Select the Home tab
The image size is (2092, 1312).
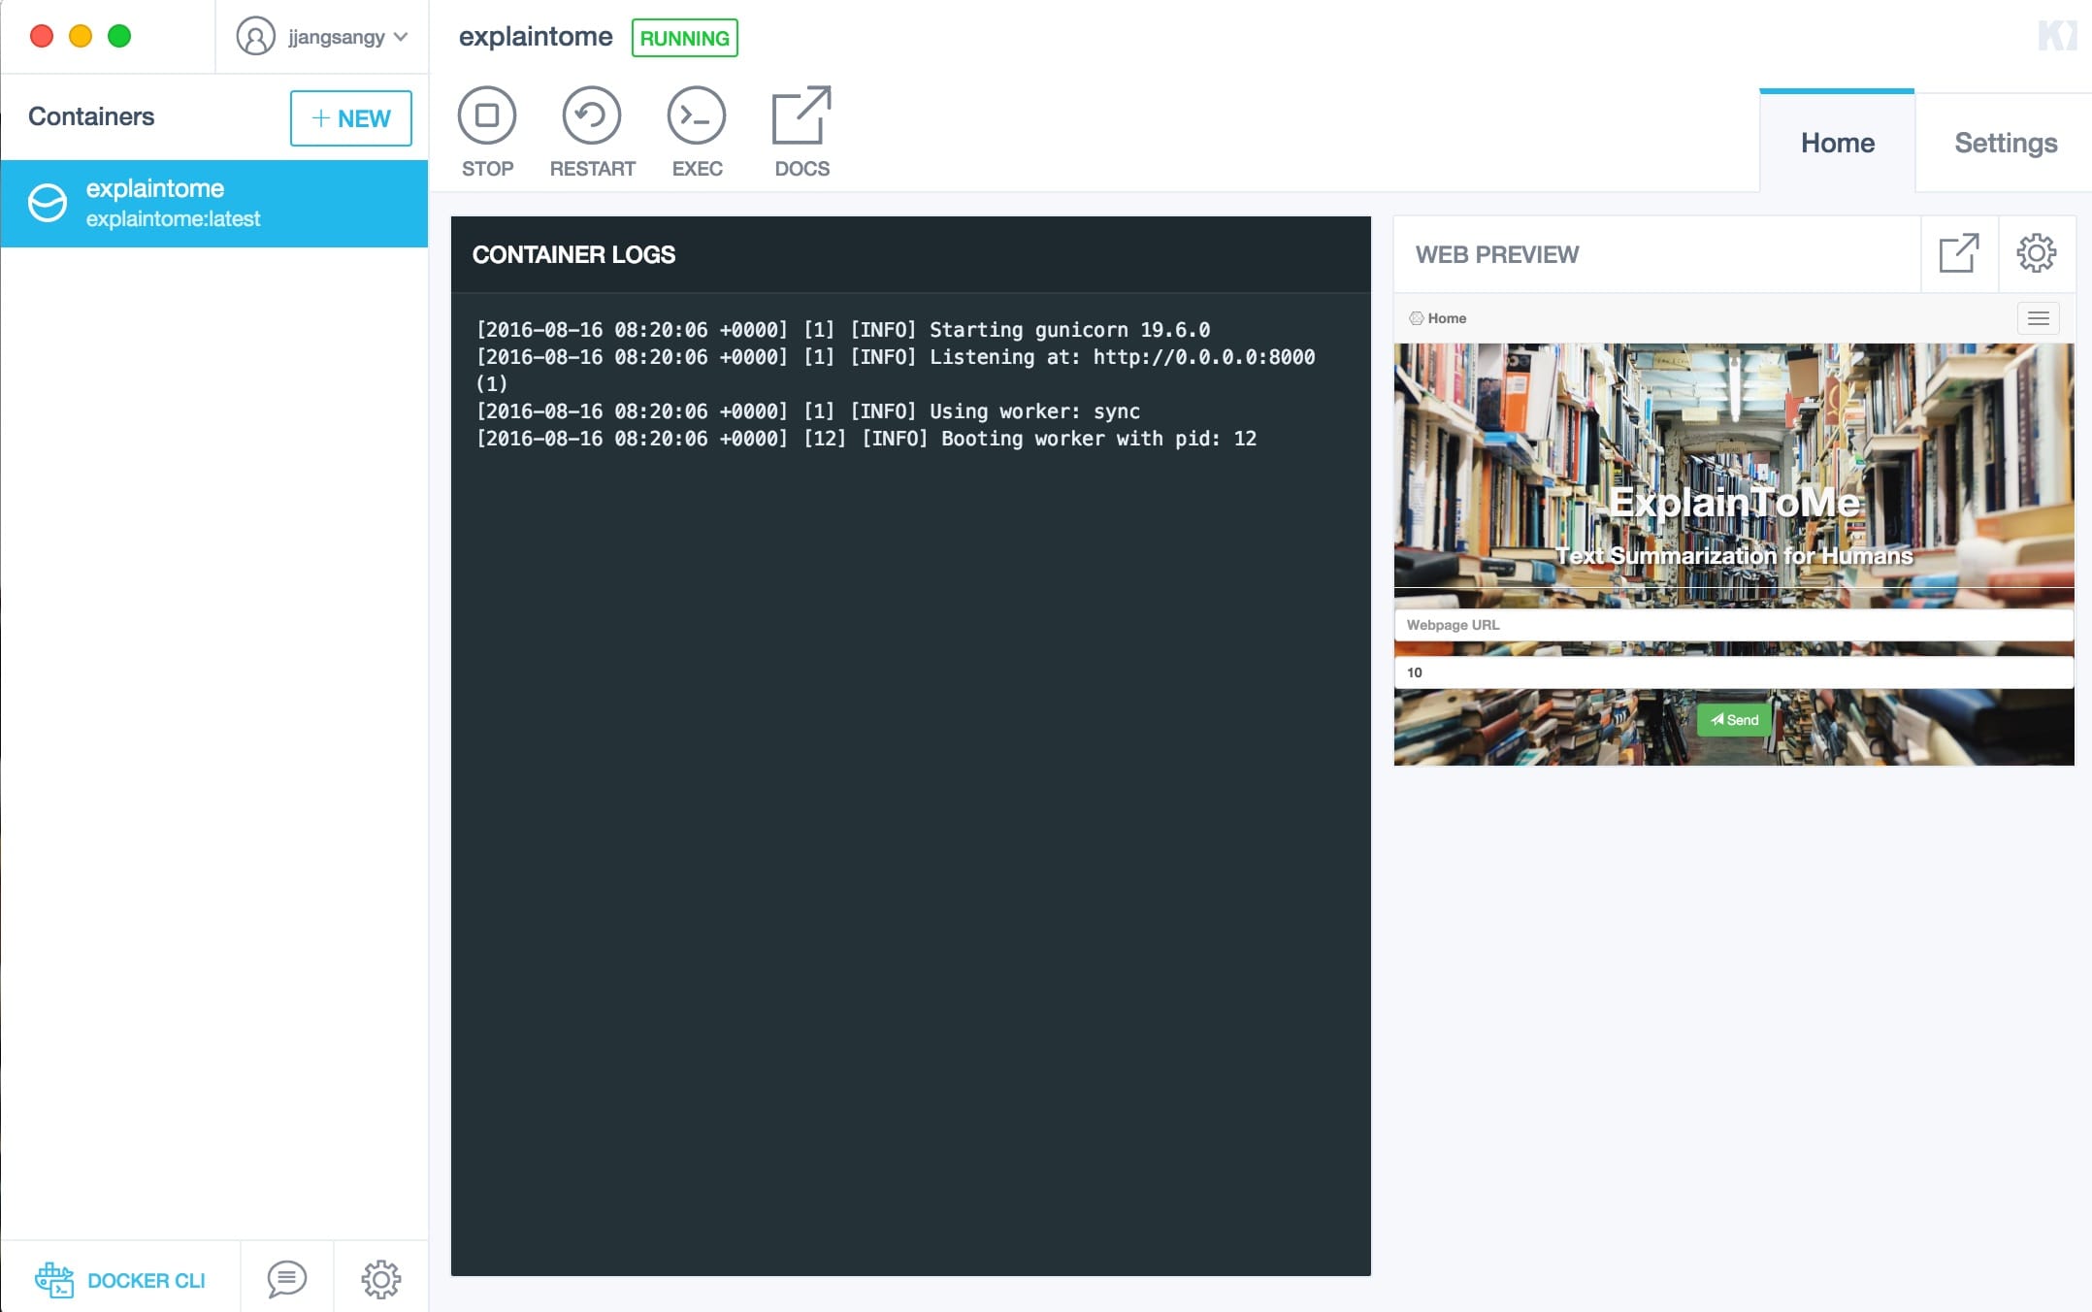pos(1837,143)
